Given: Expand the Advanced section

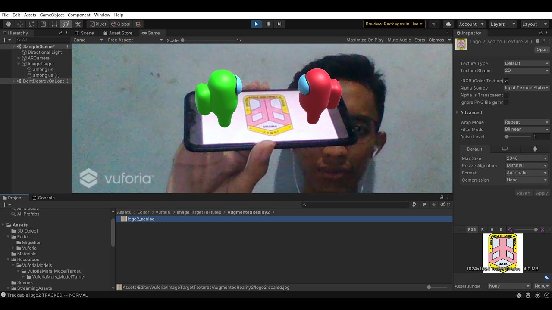Looking at the screenshot, I should coord(458,113).
